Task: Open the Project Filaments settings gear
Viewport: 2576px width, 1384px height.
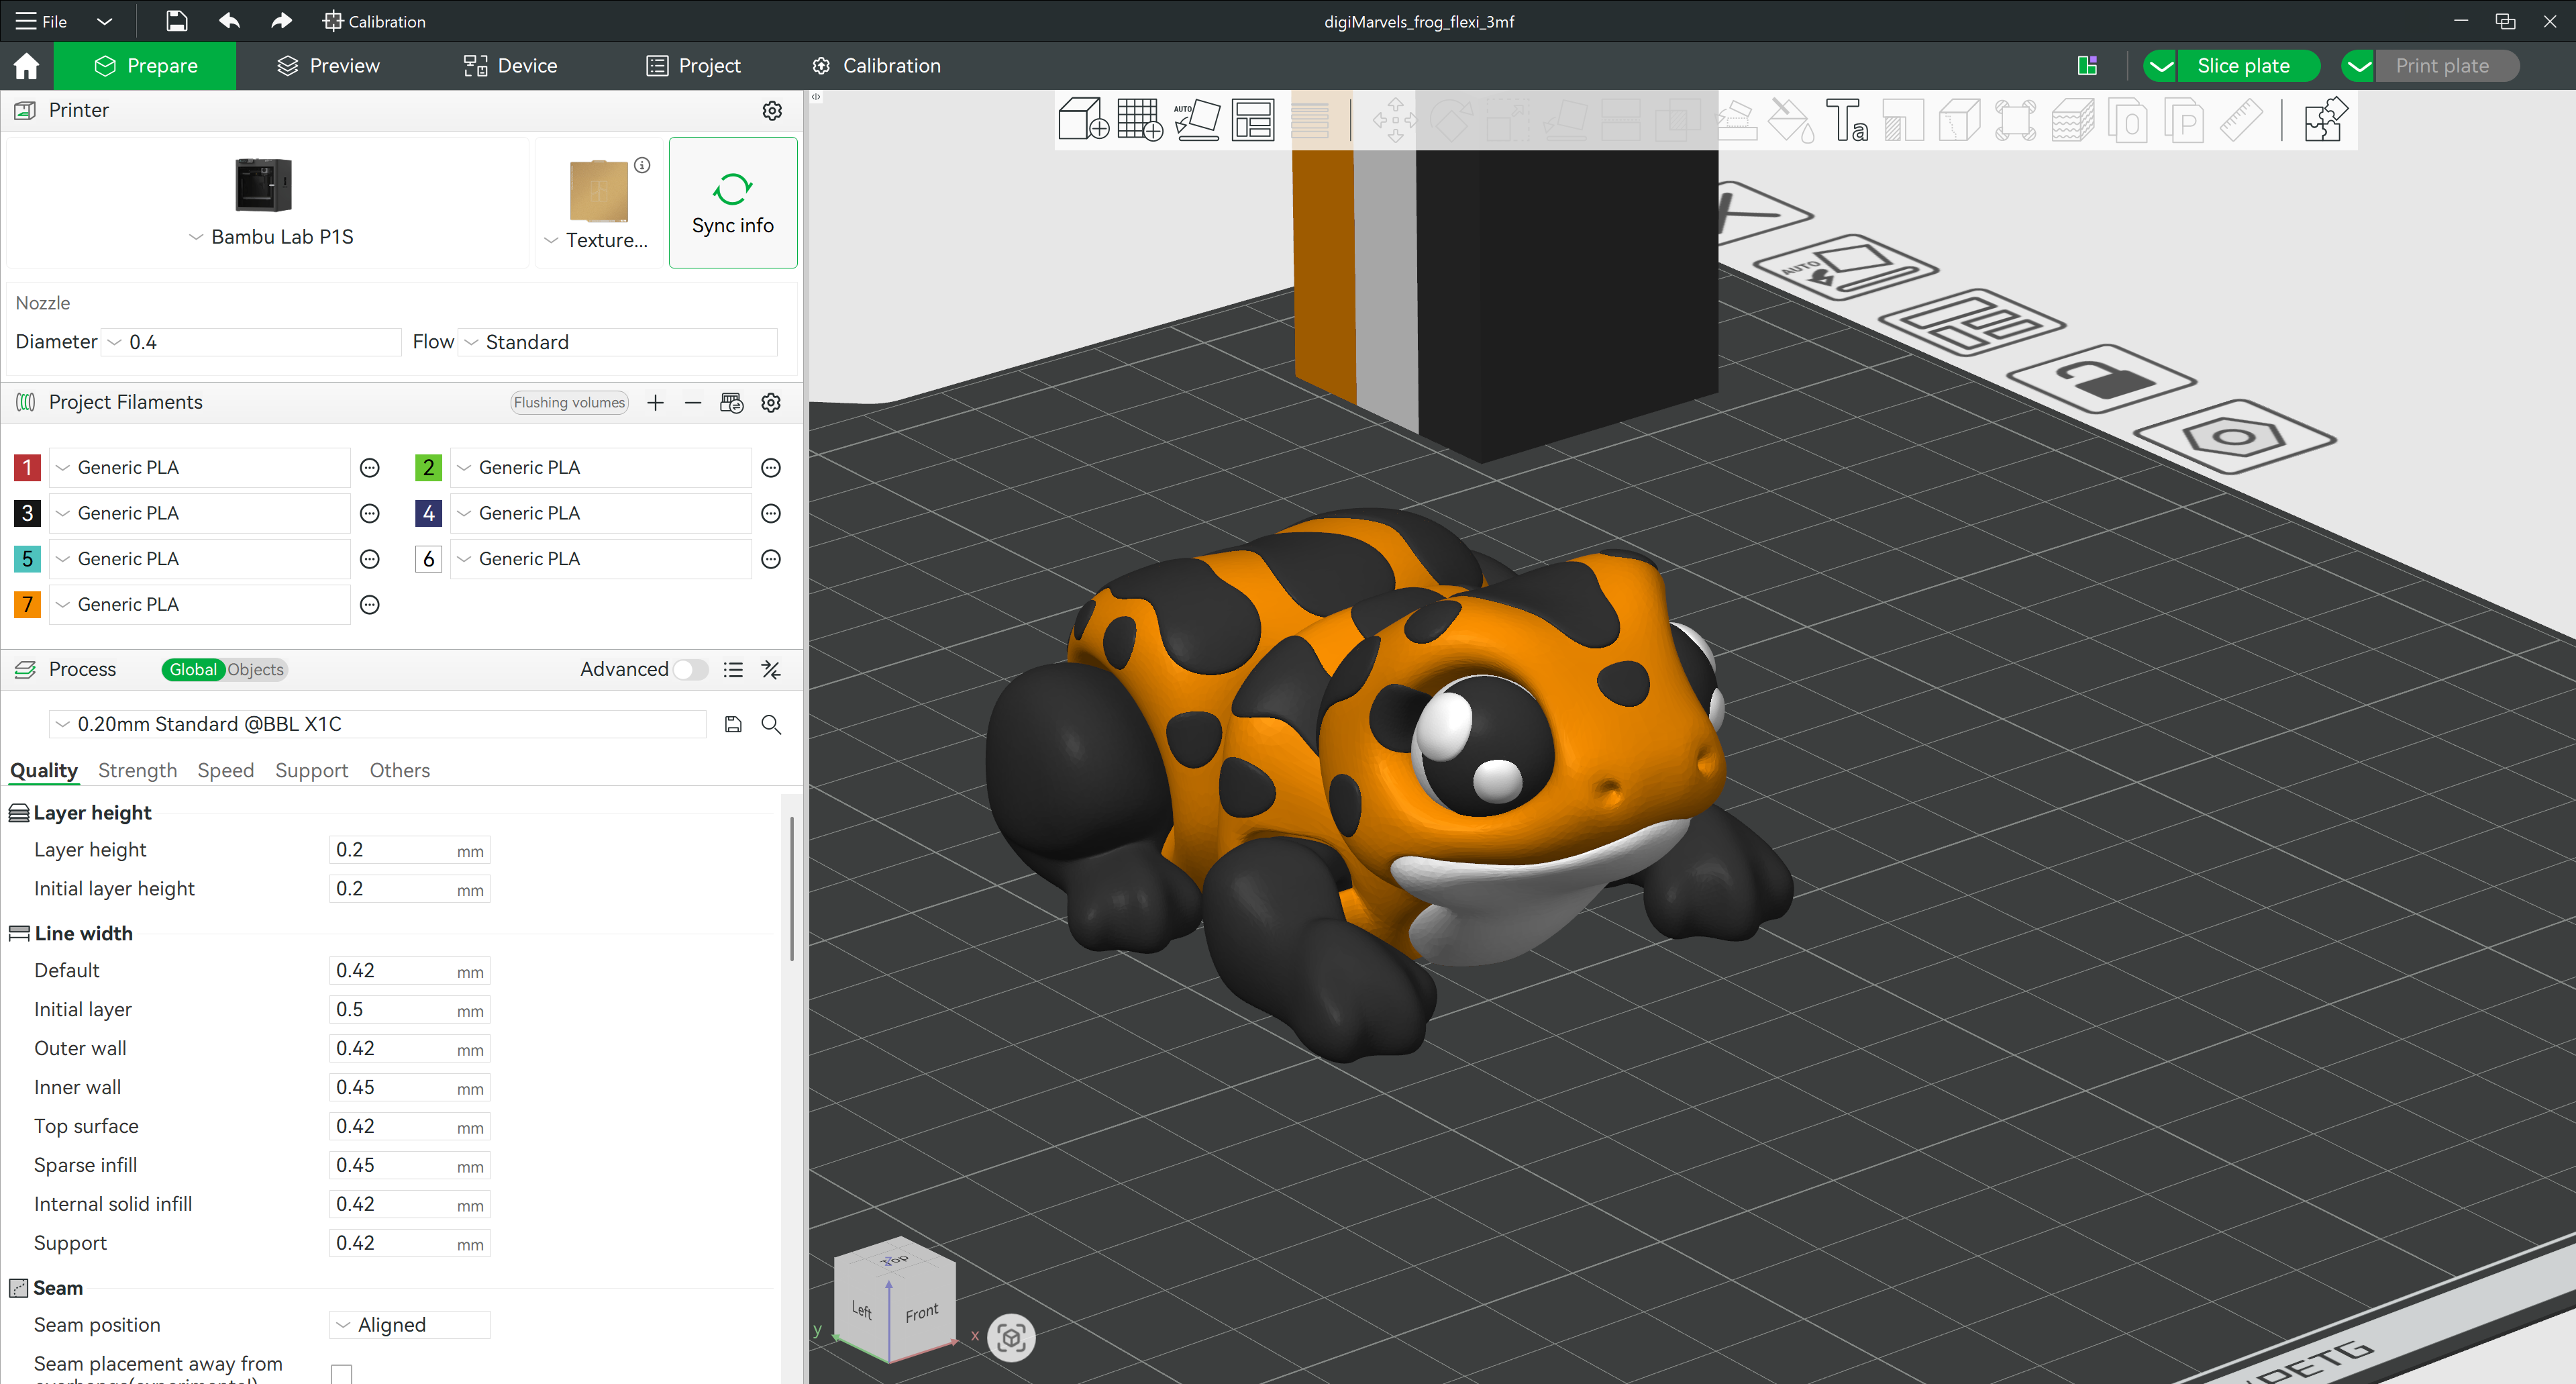Action: [x=771, y=403]
